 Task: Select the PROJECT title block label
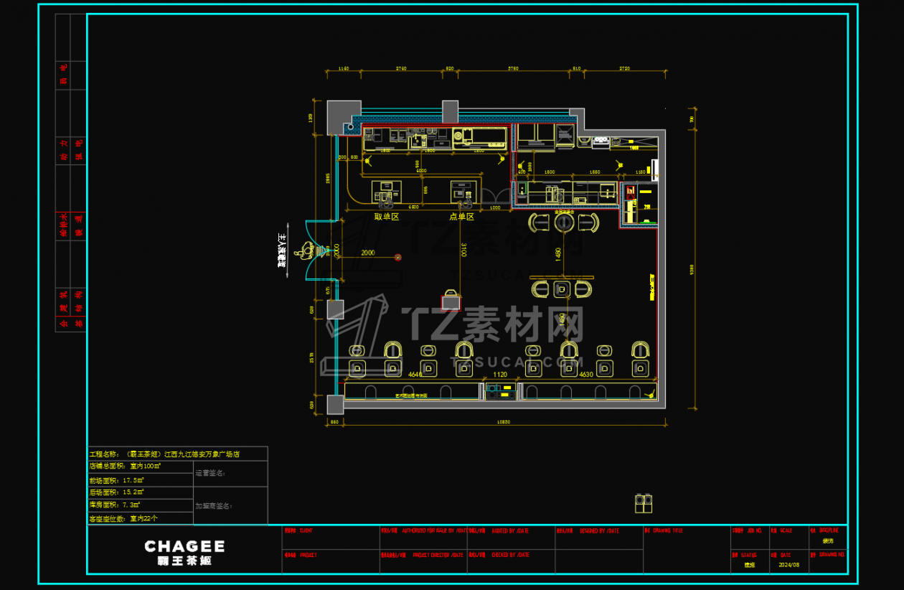tap(308, 555)
